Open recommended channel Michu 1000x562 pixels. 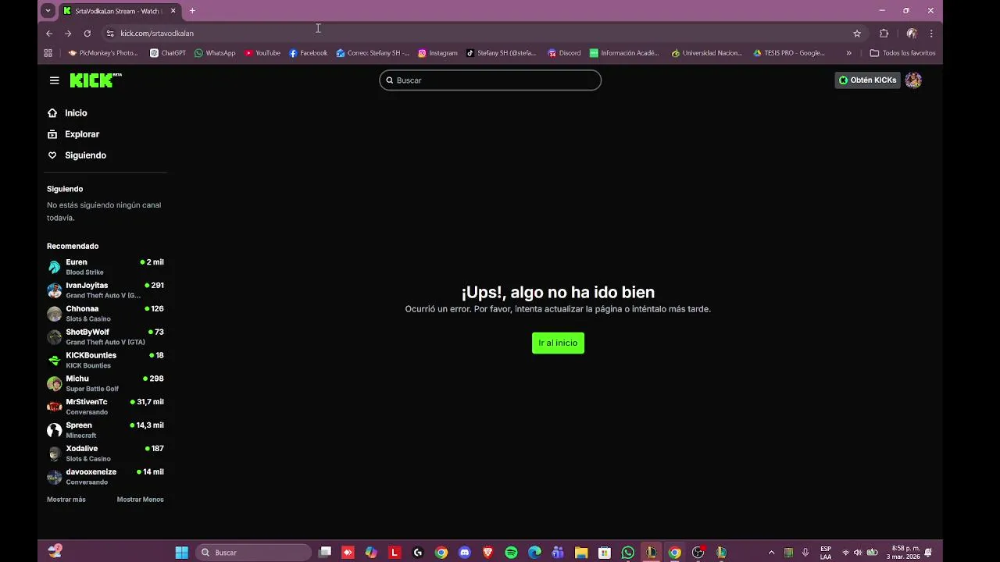point(105,383)
